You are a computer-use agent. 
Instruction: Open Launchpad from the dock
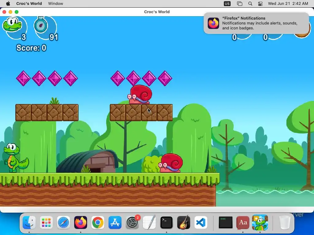pos(46,222)
